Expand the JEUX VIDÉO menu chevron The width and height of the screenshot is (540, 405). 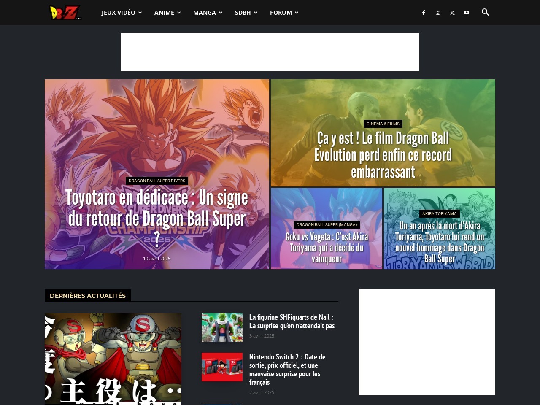140,13
